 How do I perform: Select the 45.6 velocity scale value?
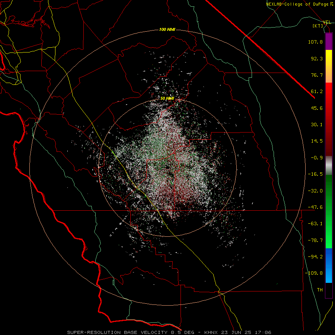[317, 108]
